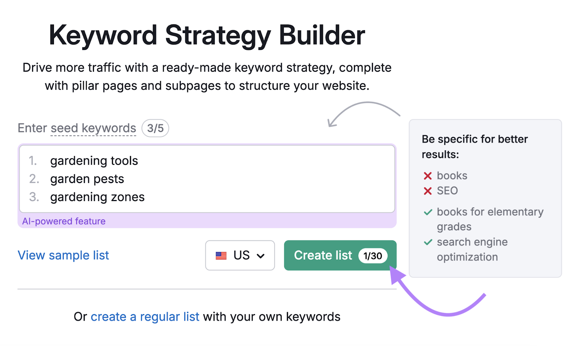Click the "1/30" counter badge on Create list
This screenshot has height=346, width=576.
click(373, 256)
